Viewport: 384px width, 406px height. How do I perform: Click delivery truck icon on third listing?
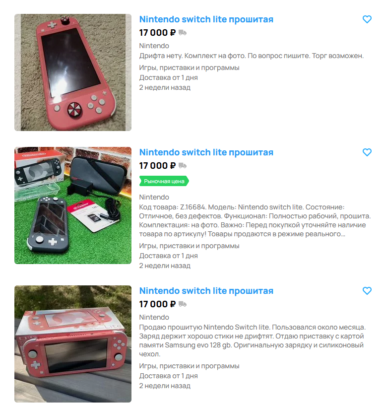(x=183, y=304)
